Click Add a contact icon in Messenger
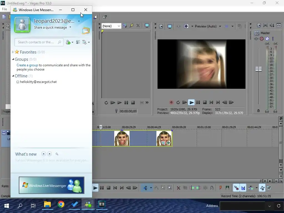 coord(68,42)
